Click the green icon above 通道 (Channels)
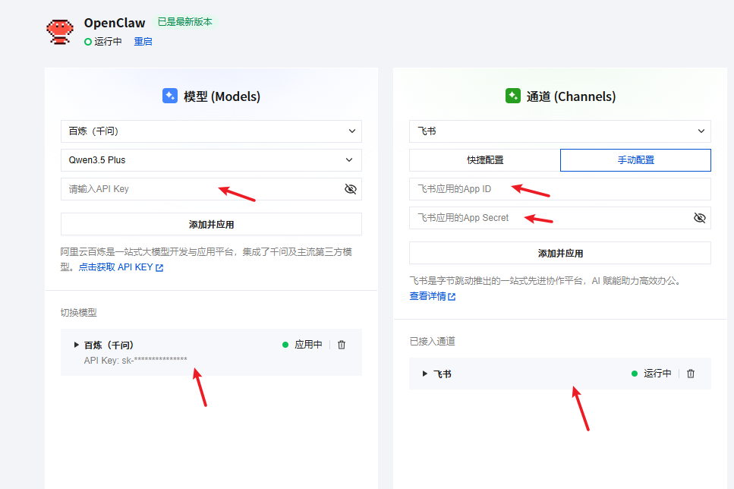This screenshot has width=734, height=489. [x=511, y=94]
